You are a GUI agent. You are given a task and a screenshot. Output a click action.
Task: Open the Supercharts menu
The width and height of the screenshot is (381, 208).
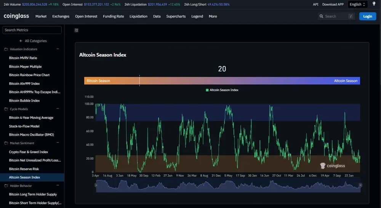pos(176,16)
